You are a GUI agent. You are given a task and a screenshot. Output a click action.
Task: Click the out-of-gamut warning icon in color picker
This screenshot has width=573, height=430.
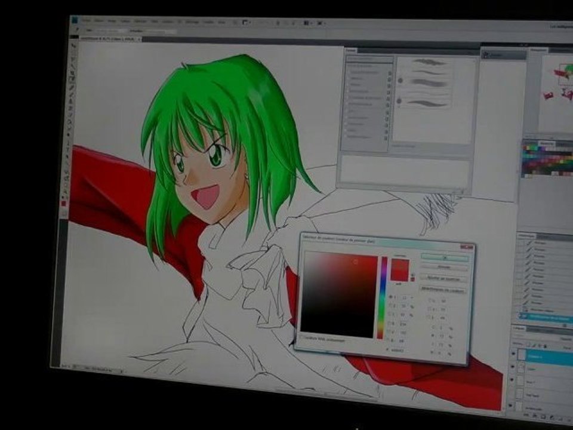[x=413, y=275]
